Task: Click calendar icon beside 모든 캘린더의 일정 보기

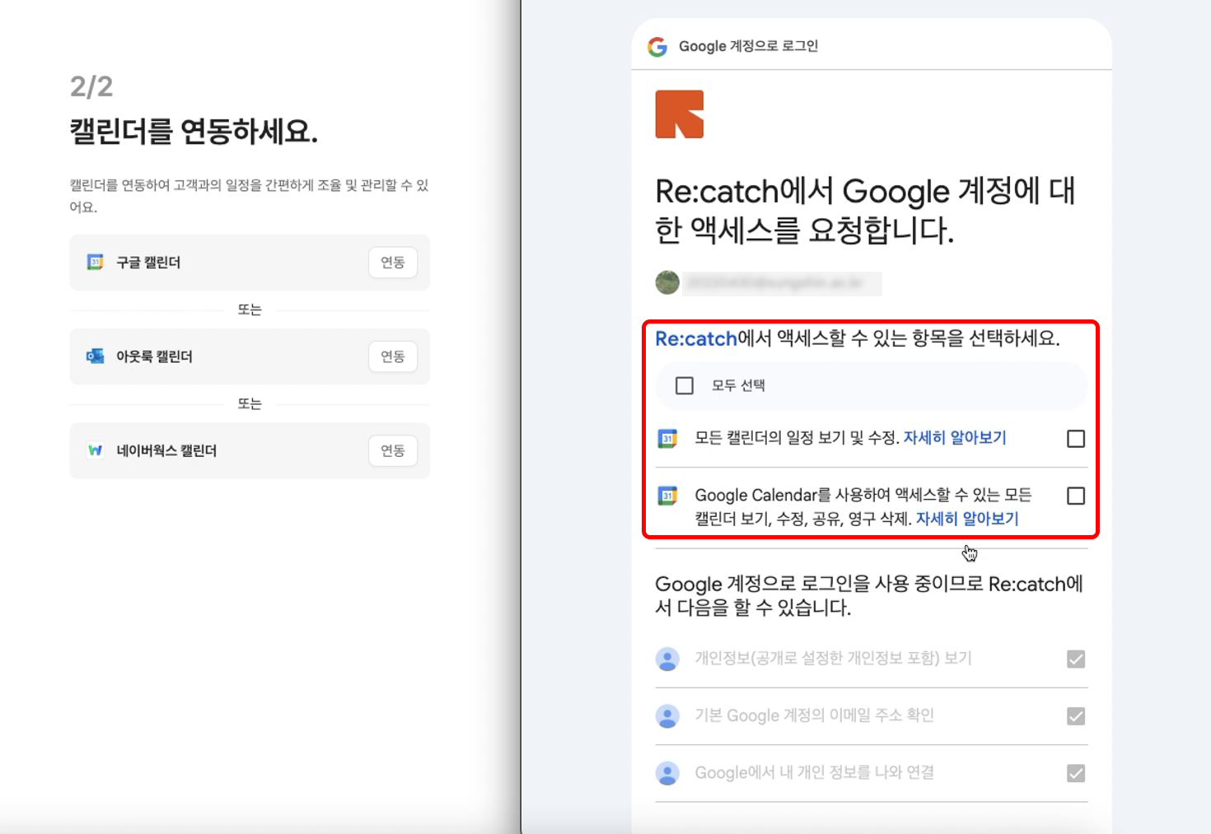Action: [667, 439]
